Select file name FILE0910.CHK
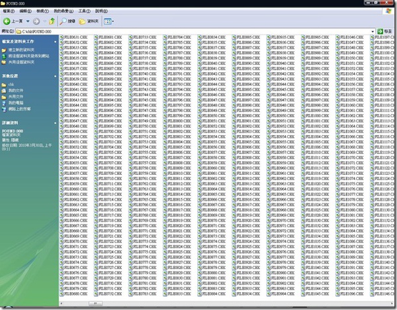 tap(248, 168)
